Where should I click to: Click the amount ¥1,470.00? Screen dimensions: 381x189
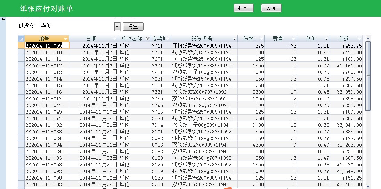346,165
